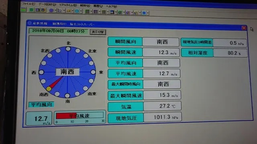Viewport: 257px width, 144px height.
Task: Click the cyan camera-like toolbar icon
Action: click(x=77, y=11)
